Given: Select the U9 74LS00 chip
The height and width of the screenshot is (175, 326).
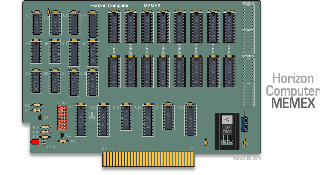Looking at the screenshot, I should pyautogui.click(x=36, y=82).
